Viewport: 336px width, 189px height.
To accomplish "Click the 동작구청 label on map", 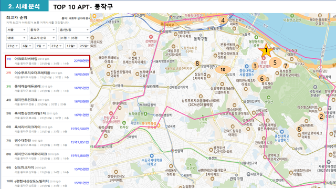I will point(201,39).
